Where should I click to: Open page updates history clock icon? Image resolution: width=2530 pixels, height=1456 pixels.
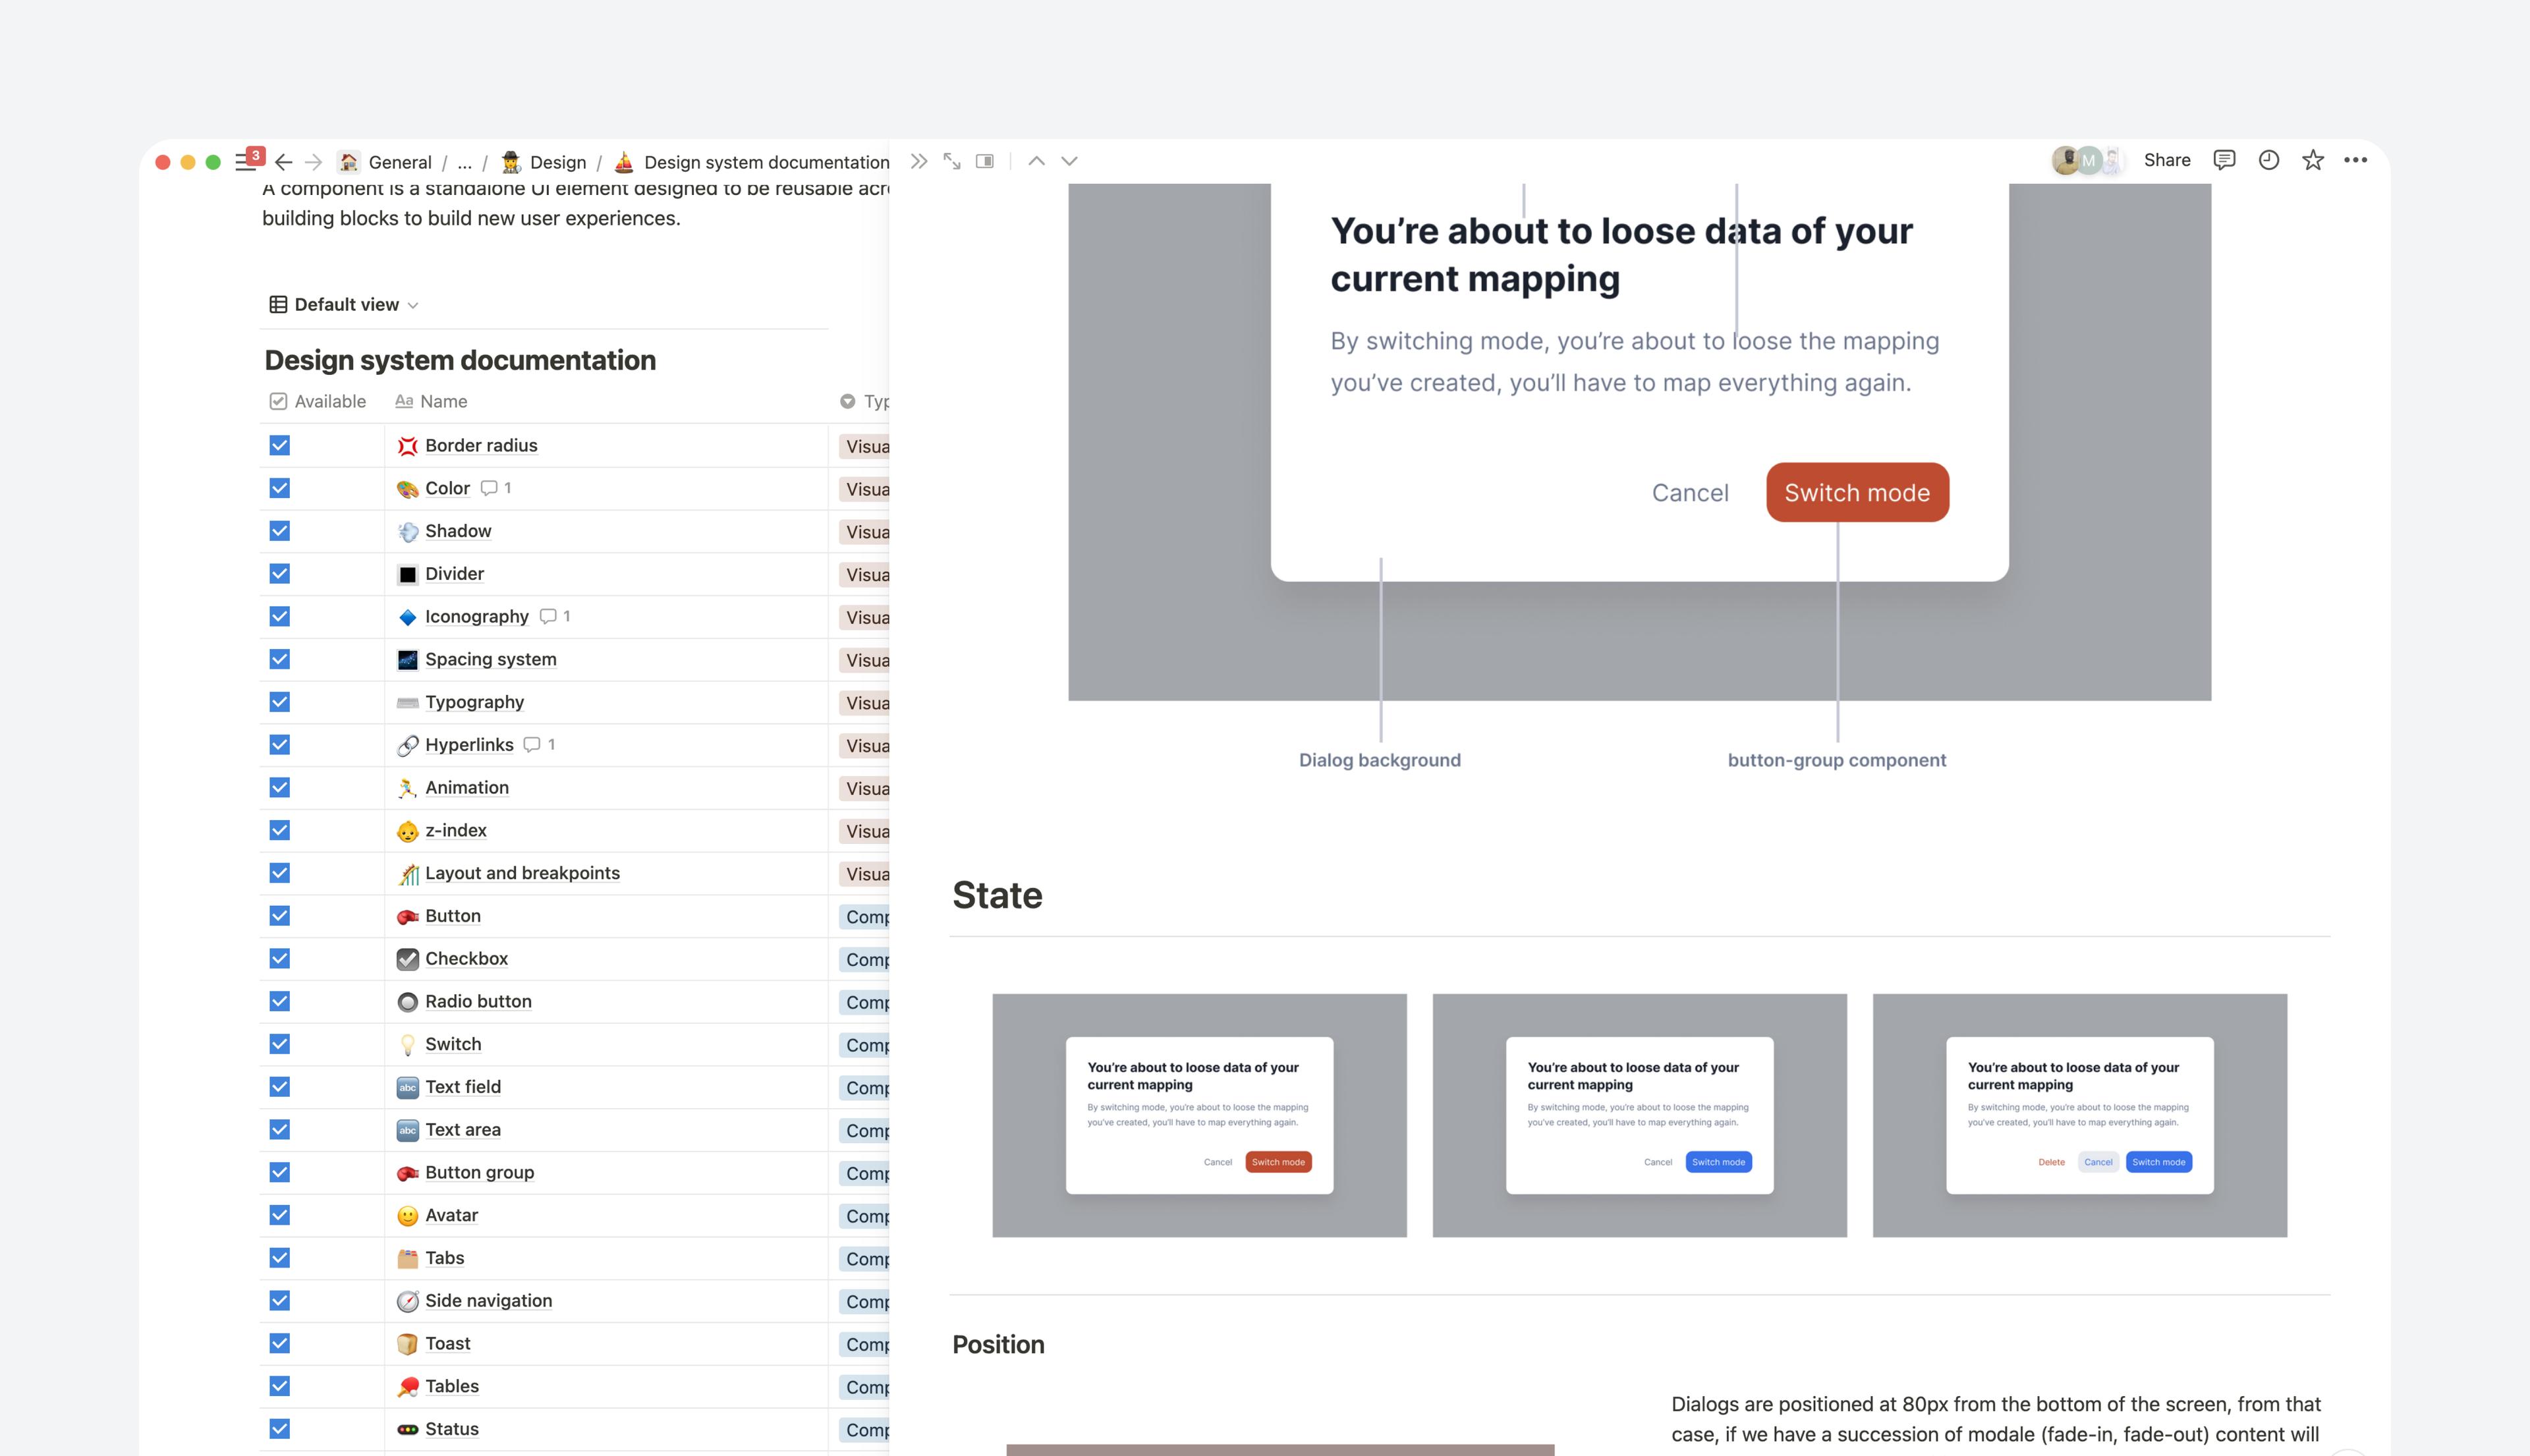[2268, 160]
